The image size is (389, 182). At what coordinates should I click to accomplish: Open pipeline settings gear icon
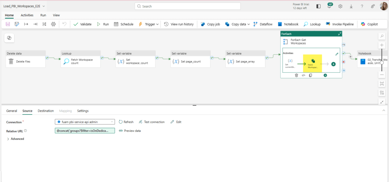(x=54, y=24)
